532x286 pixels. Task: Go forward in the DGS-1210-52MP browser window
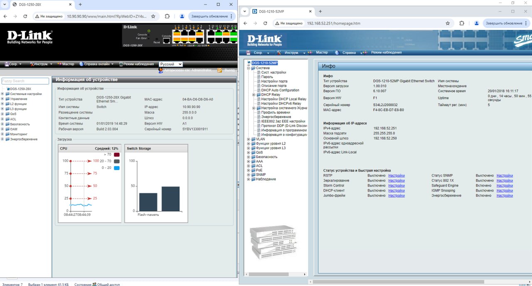255,23
